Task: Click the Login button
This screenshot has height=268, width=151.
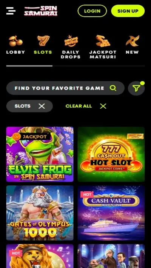Action: 92,11
